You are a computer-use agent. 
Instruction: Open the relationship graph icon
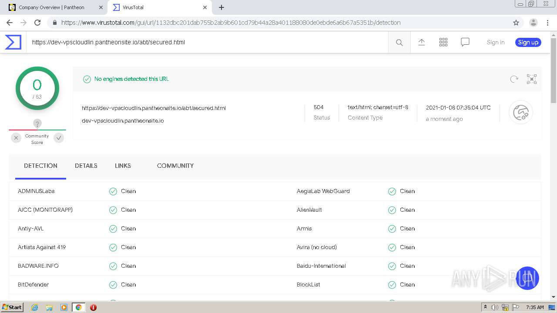click(x=532, y=79)
